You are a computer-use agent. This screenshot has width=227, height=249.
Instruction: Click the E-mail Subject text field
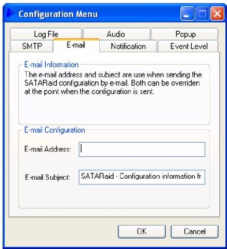tap(142, 177)
